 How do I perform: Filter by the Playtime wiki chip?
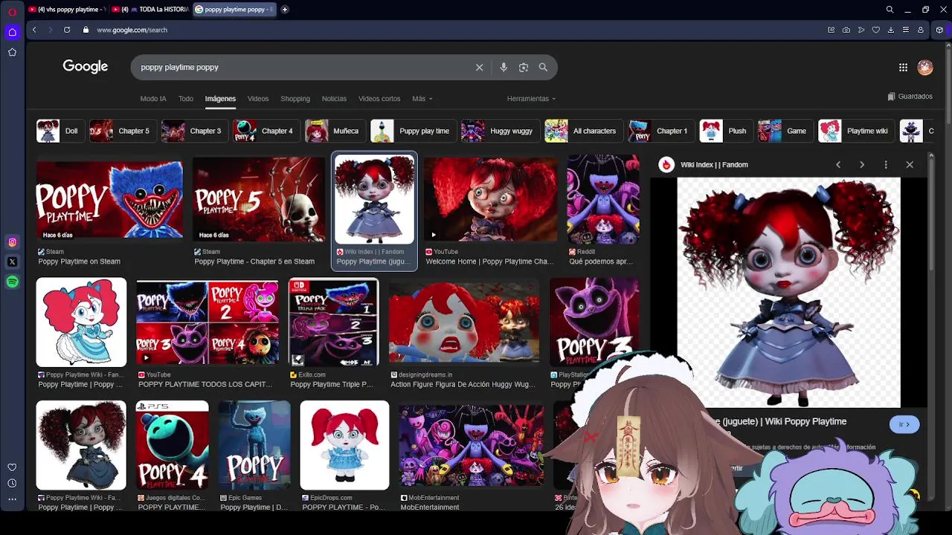pyautogui.click(x=856, y=131)
